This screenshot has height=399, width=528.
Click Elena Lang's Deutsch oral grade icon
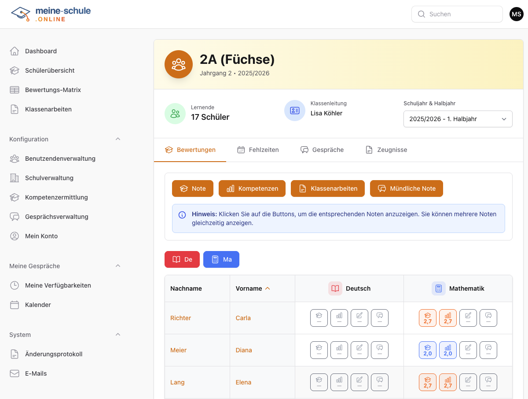point(379,382)
